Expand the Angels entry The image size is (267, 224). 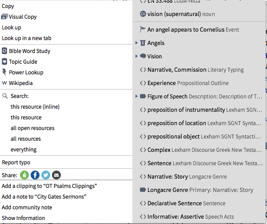[136, 43]
